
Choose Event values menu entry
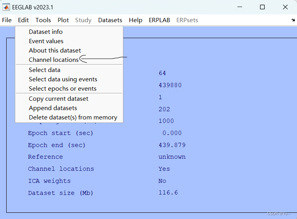(x=69, y=41)
